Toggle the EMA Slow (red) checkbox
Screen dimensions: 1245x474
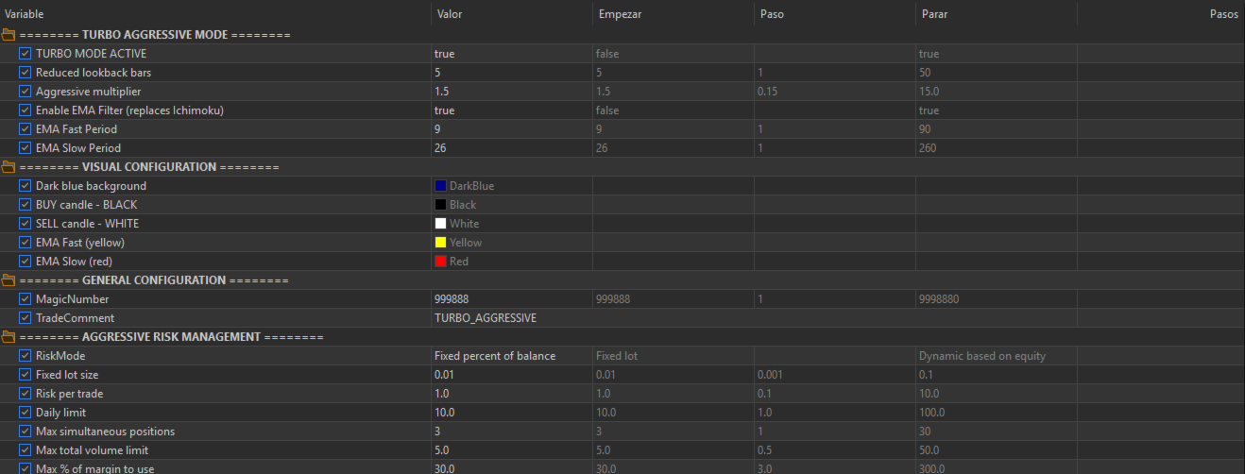(x=26, y=262)
